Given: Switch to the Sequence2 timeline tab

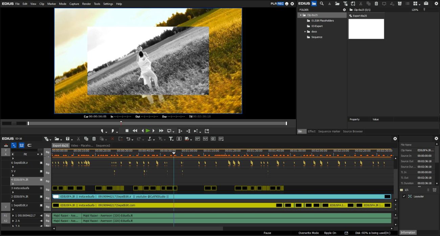Looking at the screenshot, I should (103, 146).
